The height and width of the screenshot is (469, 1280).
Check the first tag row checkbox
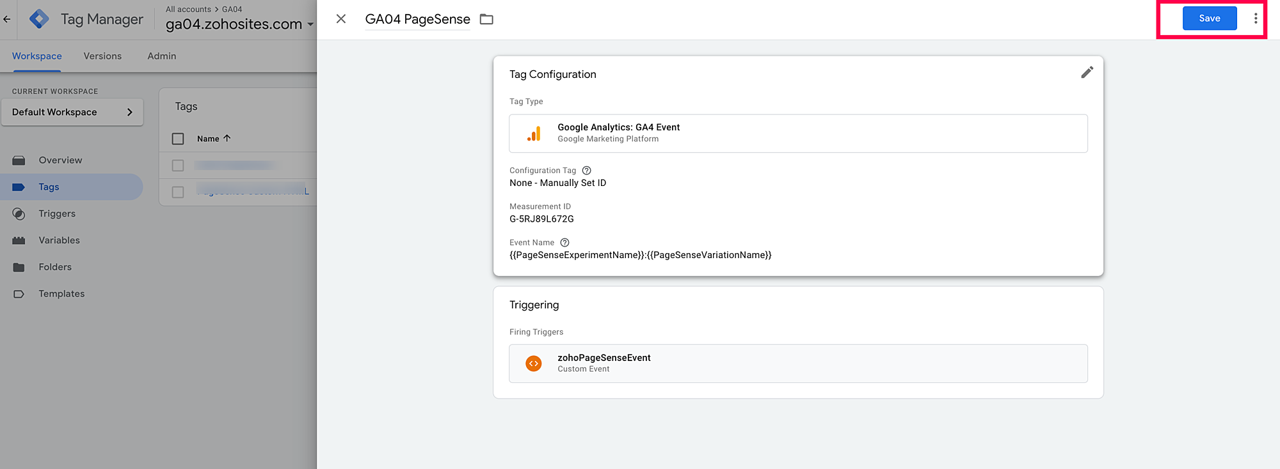pos(178,165)
